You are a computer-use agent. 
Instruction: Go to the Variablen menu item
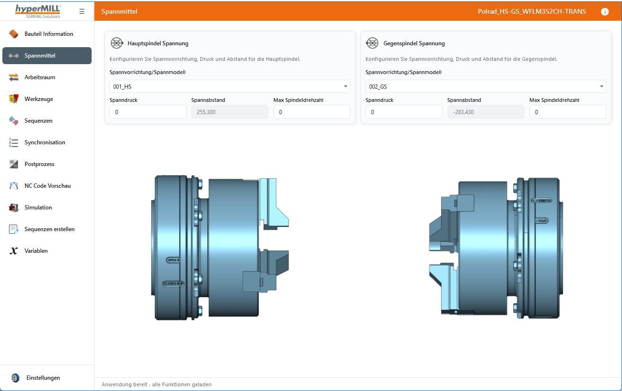(x=36, y=251)
